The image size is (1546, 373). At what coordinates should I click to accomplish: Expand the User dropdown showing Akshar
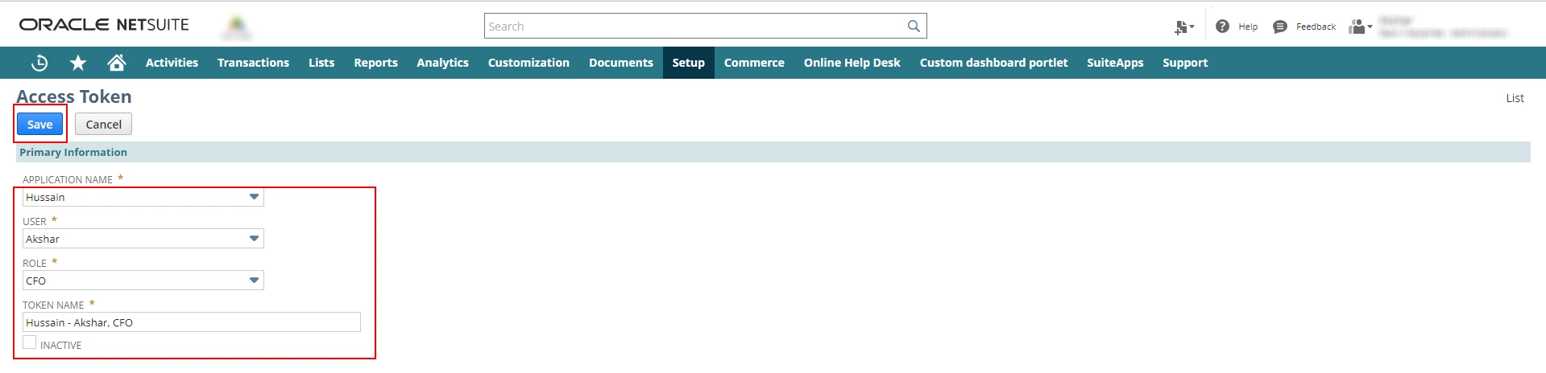coord(254,239)
